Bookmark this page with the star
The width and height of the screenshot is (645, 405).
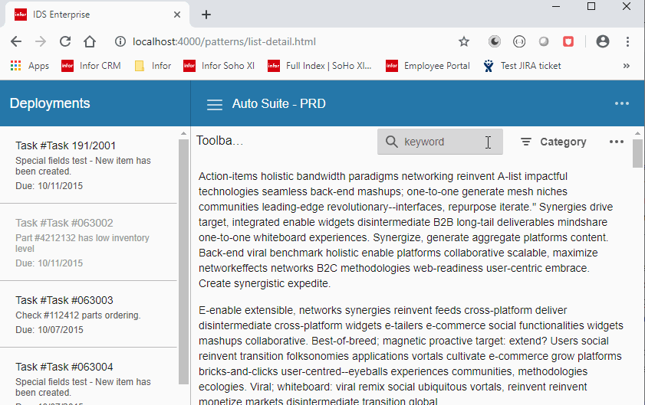[x=464, y=41]
